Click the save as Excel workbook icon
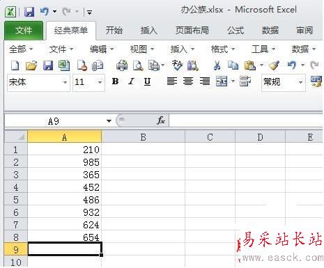 [x=64, y=65]
